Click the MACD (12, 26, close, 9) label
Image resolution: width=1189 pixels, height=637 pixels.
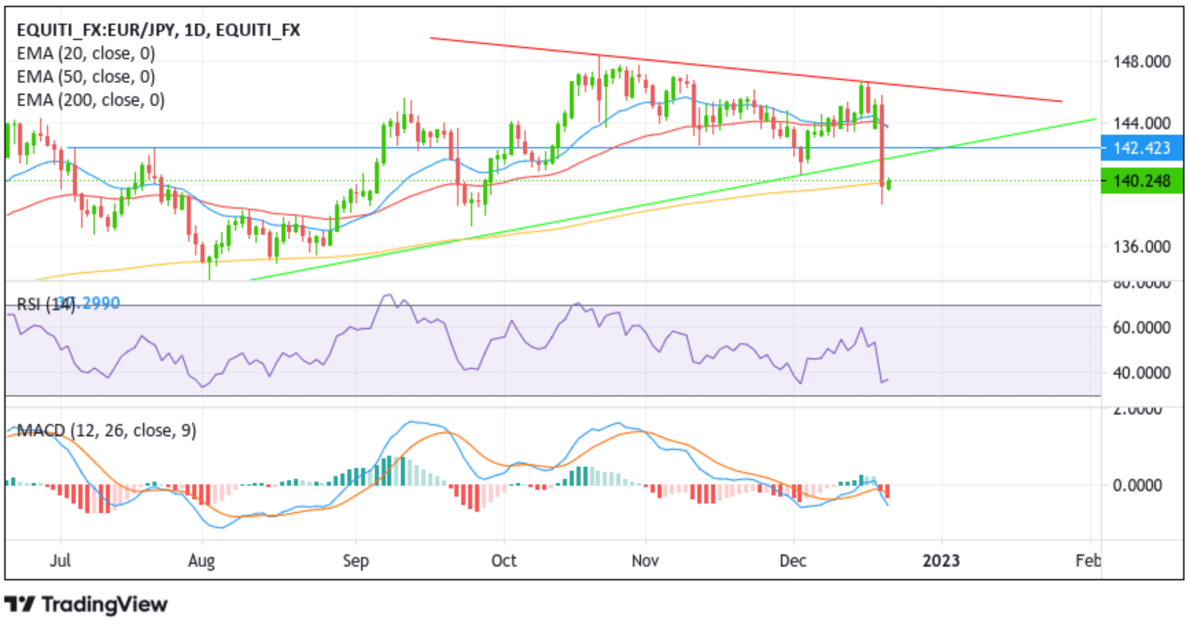click(x=107, y=430)
